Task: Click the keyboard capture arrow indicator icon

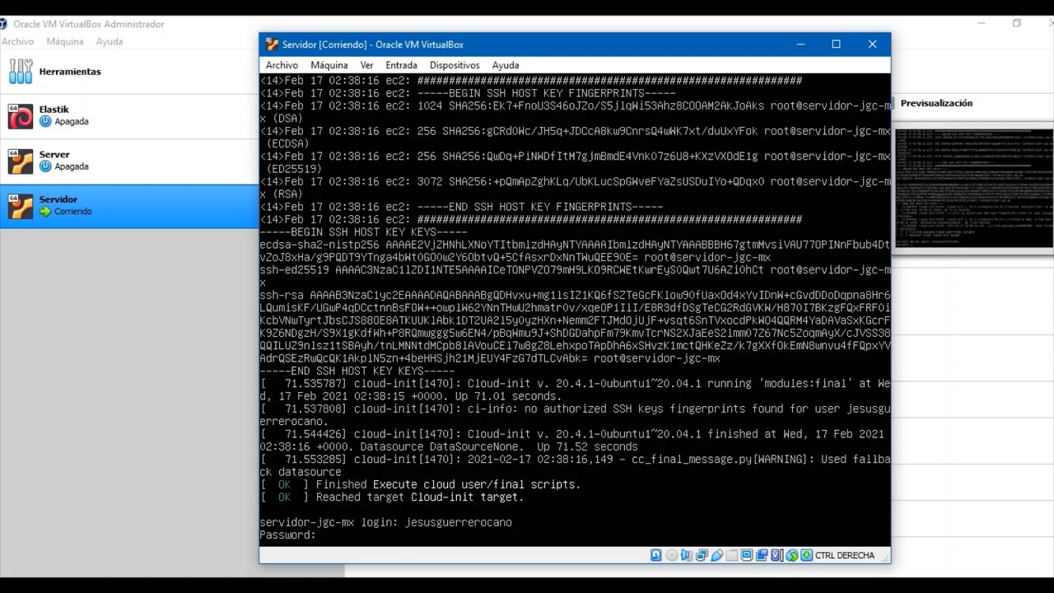Action: pos(807,556)
